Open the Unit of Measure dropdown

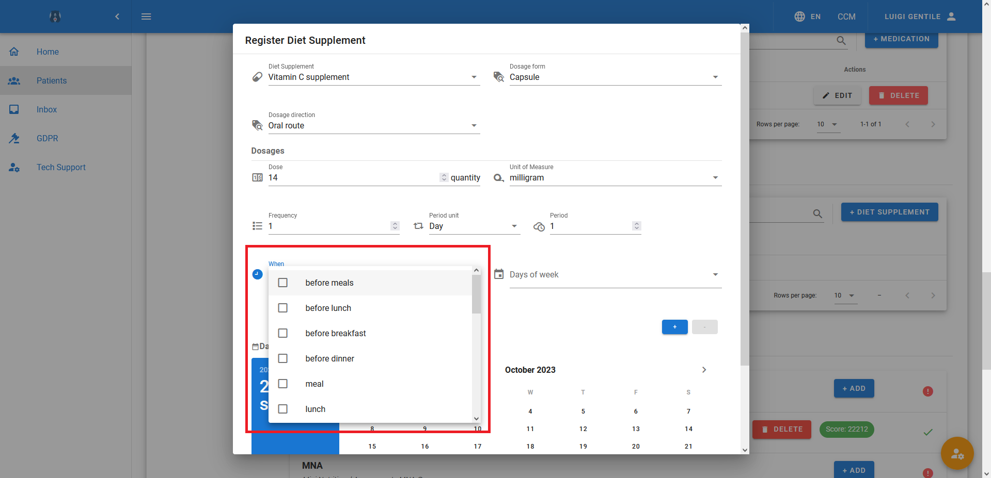[x=715, y=178]
